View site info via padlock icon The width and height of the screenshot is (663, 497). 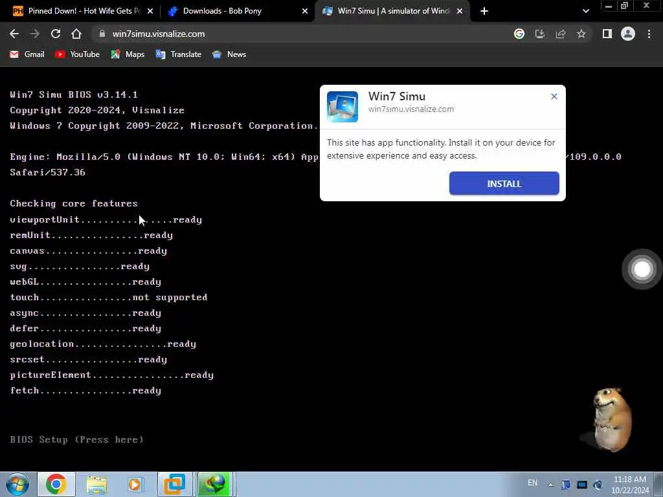pos(102,34)
